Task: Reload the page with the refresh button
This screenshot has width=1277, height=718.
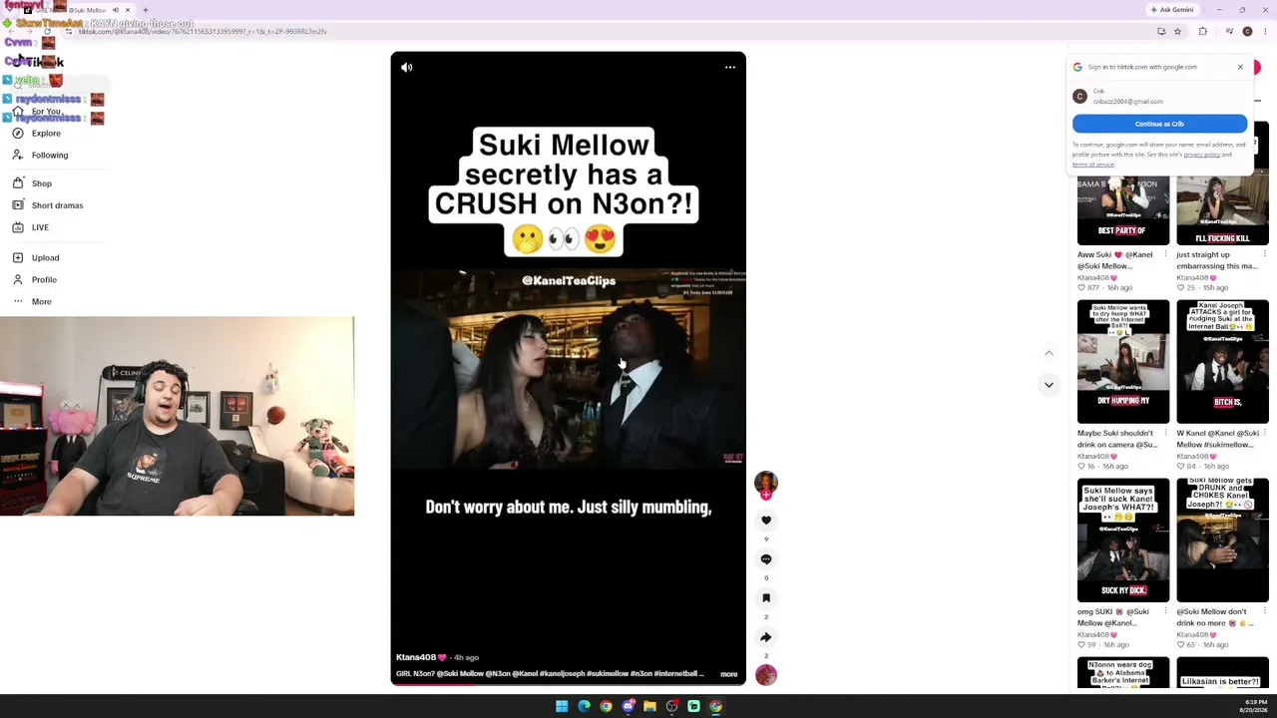Action: pyautogui.click(x=47, y=32)
